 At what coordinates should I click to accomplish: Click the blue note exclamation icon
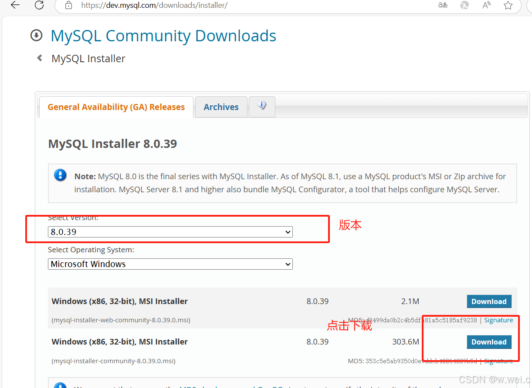coord(60,175)
